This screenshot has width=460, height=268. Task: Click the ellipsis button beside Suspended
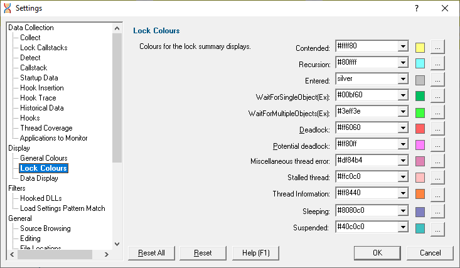[437, 229]
